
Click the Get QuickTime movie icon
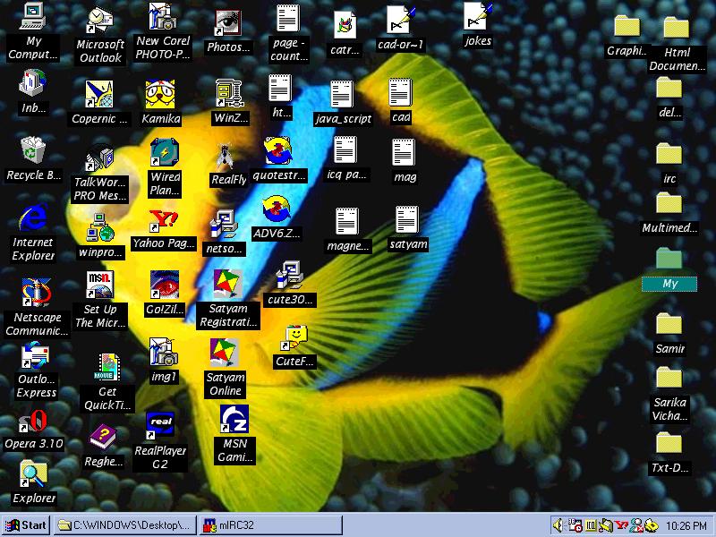pyautogui.click(x=107, y=367)
